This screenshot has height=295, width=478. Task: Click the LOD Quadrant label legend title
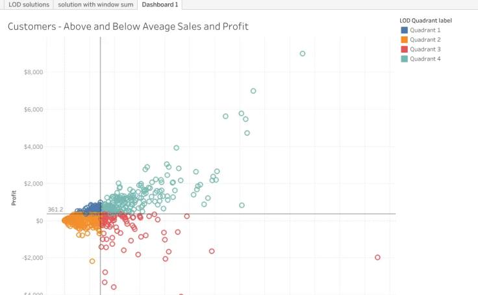click(x=425, y=20)
